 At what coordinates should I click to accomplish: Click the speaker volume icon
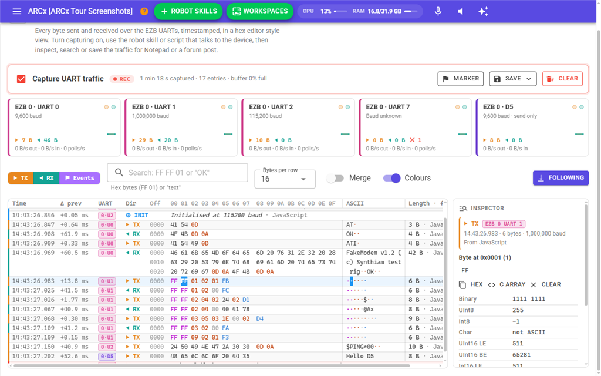(461, 11)
